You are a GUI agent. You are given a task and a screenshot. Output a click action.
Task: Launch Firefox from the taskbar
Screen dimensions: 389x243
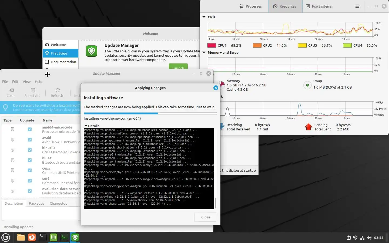pos(32,238)
